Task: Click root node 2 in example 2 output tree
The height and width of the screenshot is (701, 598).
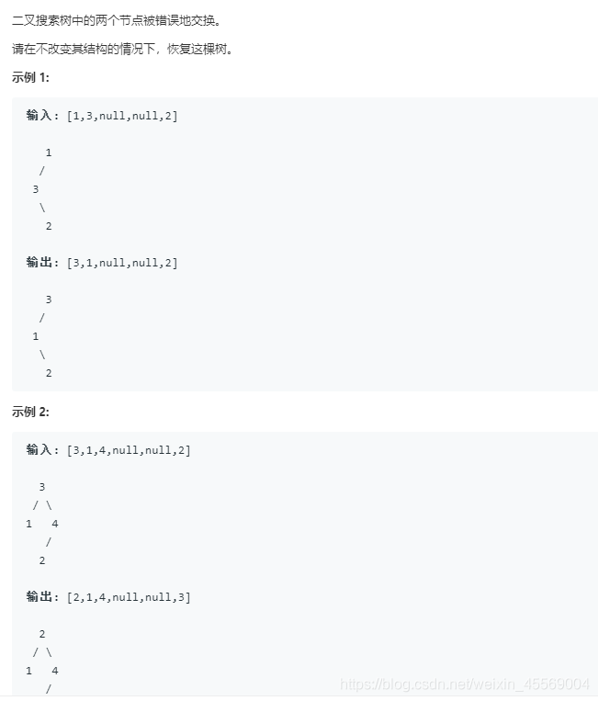Action: (42, 634)
